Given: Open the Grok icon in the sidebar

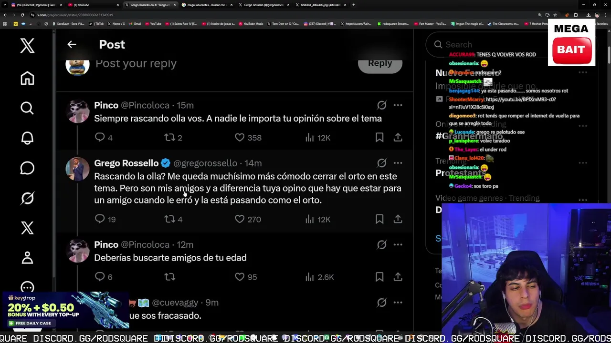Looking at the screenshot, I should pyautogui.click(x=27, y=198).
